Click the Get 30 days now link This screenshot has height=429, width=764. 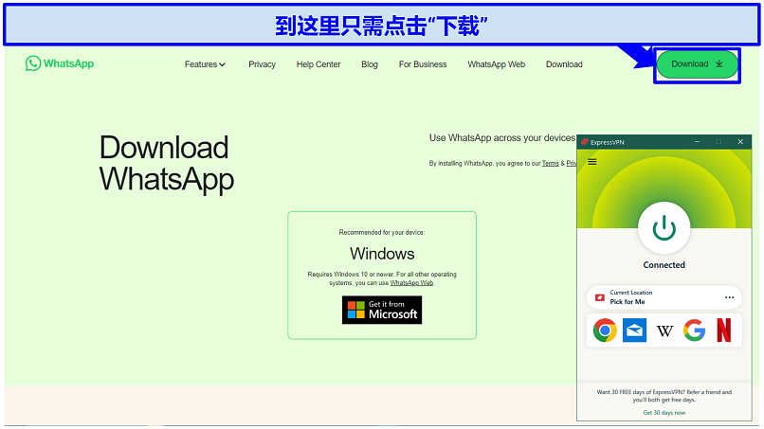664,413
